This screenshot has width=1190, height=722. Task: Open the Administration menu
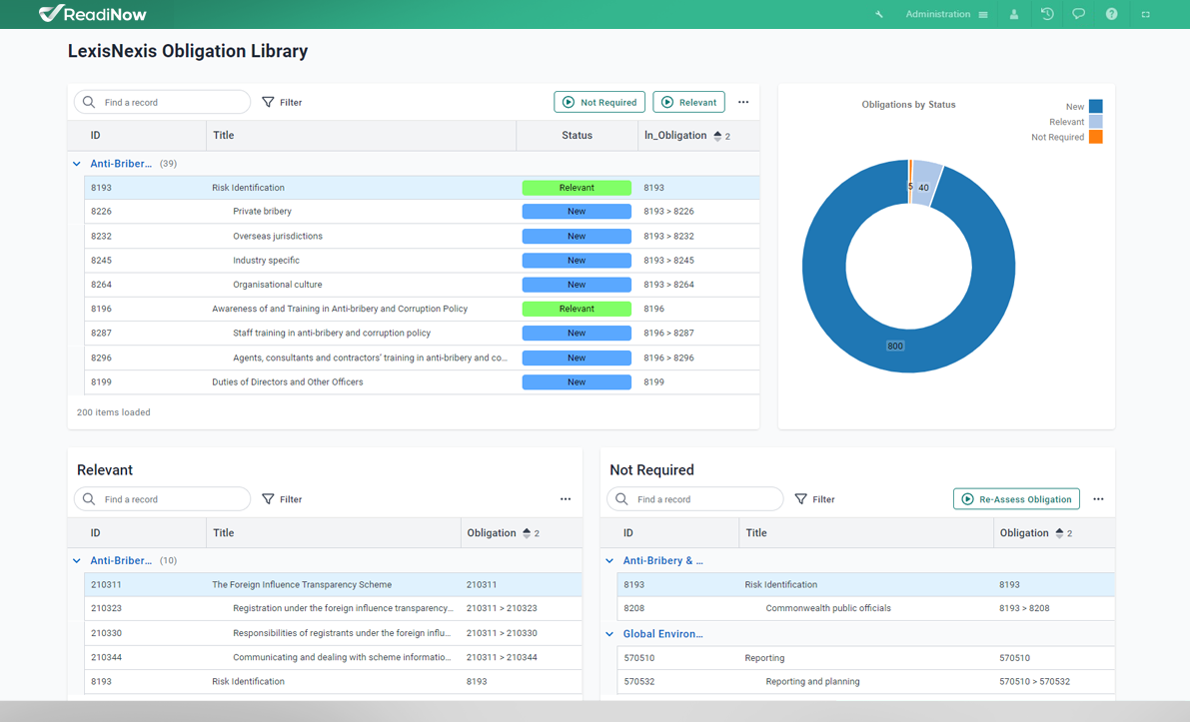(946, 14)
